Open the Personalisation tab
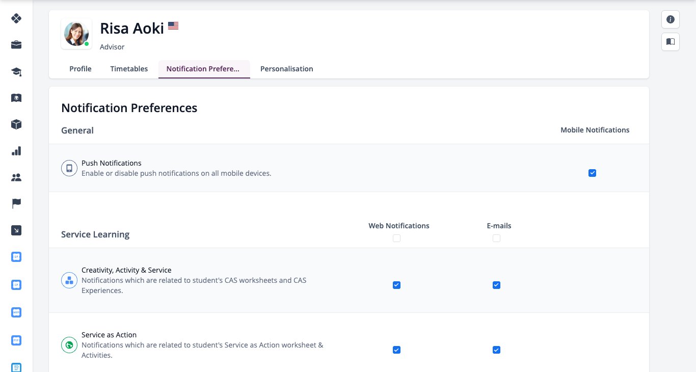This screenshot has height=372, width=696. coord(287,69)
